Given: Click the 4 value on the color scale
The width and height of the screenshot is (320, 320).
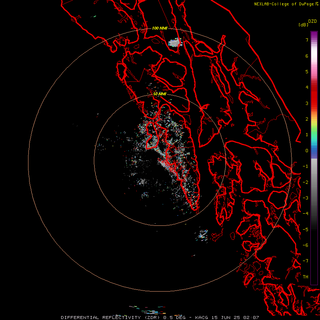Looking at the screenshot, I should (x=307, y=87).
